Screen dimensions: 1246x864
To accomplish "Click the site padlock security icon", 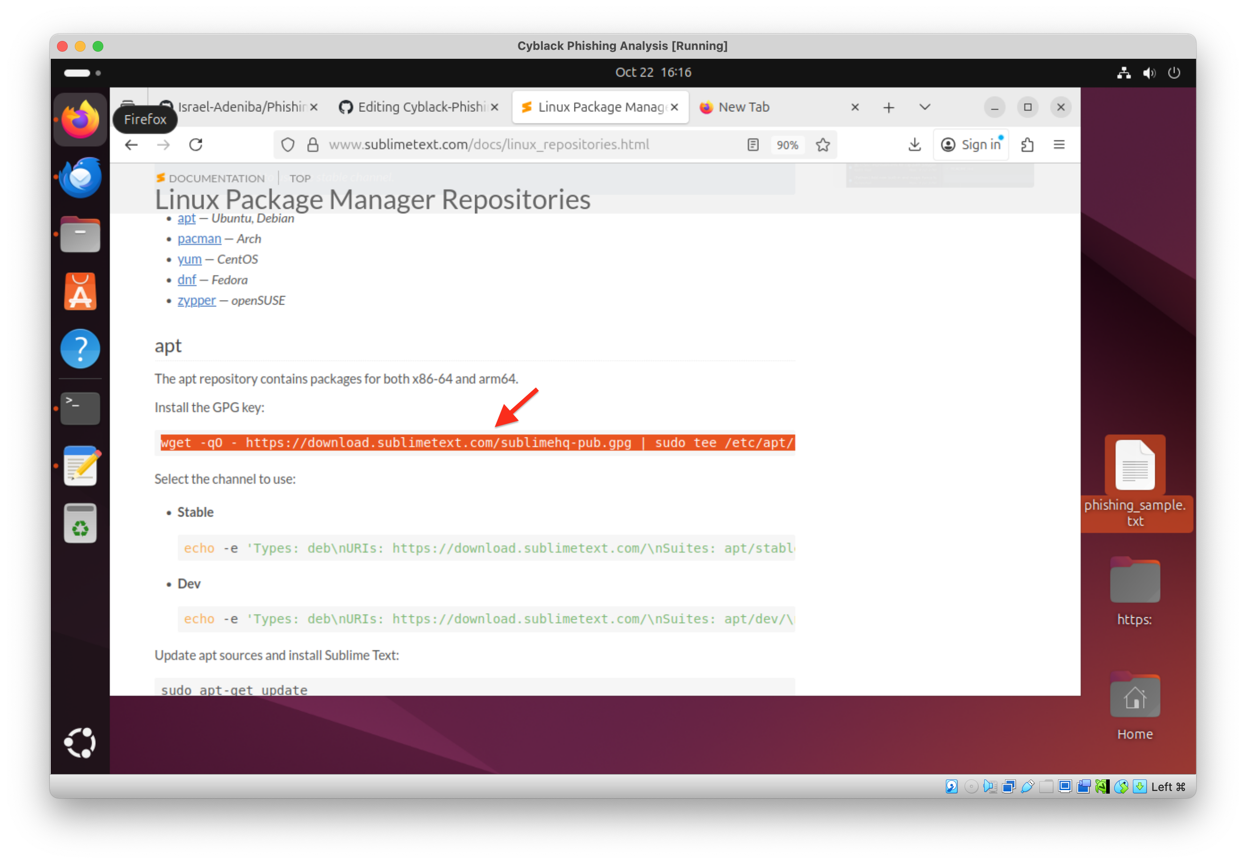I will pos(313,145).
